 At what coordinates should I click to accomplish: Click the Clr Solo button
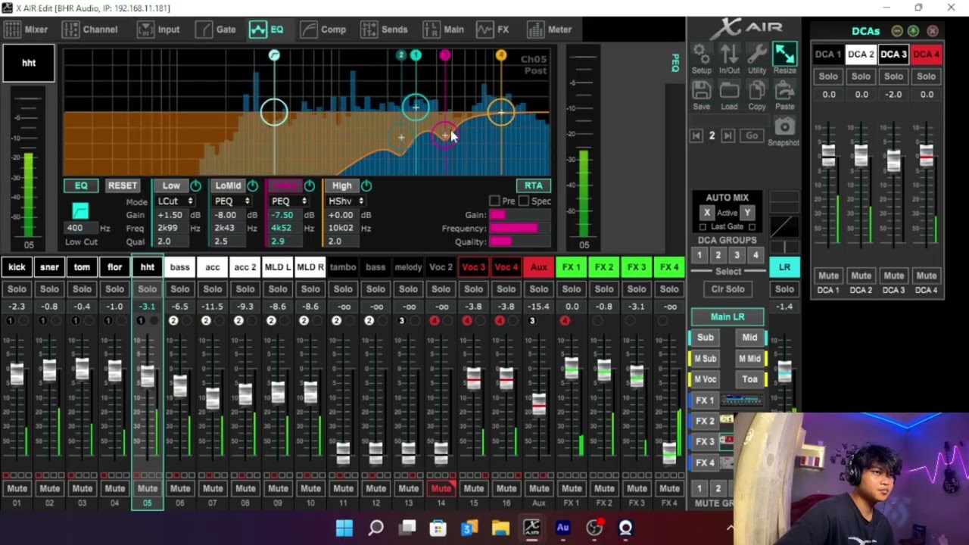(728, 289)
